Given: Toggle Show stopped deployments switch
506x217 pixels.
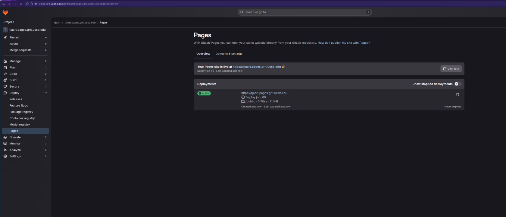Looking at the screenshot, I should tap(458, 84).
